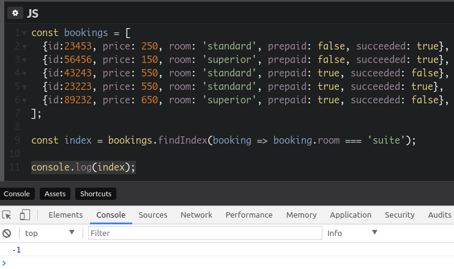This screenshot has height=269, width=454.
Task: Open the JS editor settings gear
Action: click(15, 13)
